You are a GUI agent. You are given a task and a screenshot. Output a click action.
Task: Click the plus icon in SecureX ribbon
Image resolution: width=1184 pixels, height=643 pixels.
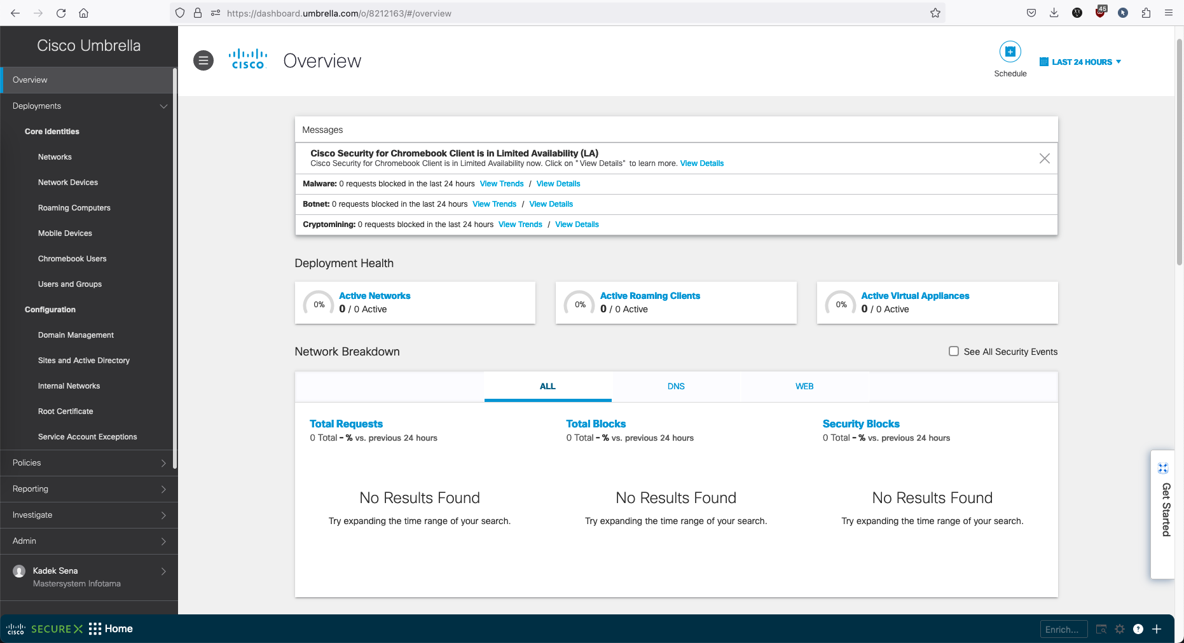point(1157,629)
